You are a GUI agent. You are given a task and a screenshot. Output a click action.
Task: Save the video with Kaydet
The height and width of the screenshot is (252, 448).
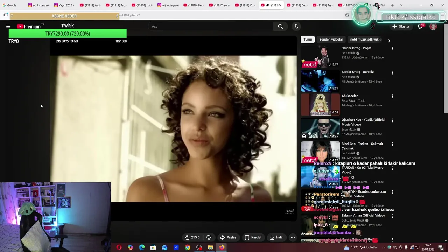point(253,237)
